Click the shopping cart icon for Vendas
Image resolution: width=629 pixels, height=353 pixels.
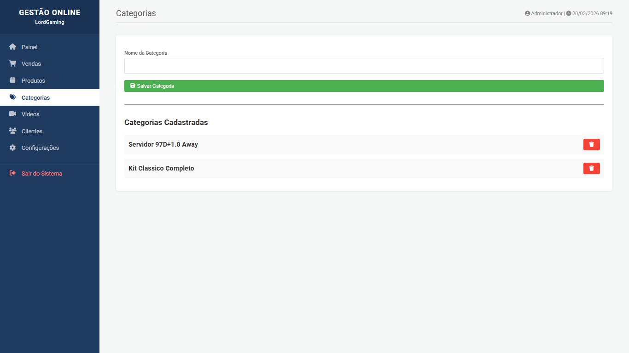click(12, 63)
